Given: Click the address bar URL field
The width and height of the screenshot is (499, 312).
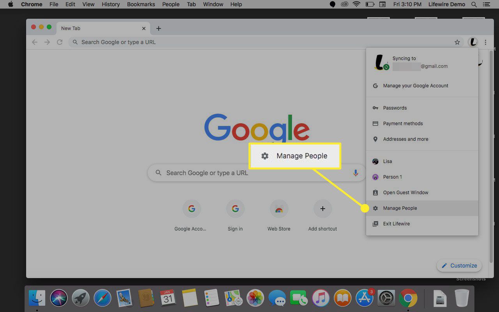Looking at the screenshot, I should pyautogui.click(x=265, y=42).
